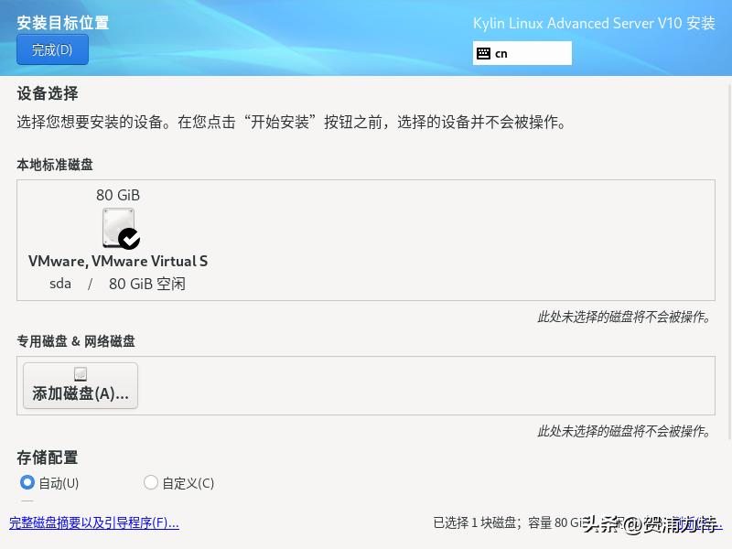
Task: Expand the 存储配置 options section
Action: tap(47, 457)
